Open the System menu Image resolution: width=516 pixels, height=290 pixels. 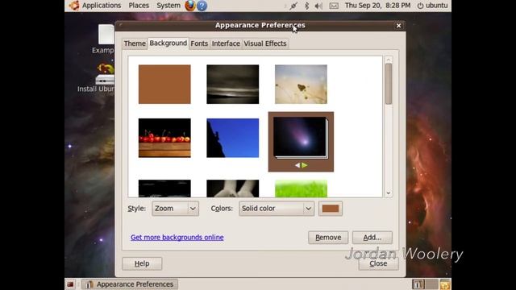pyautogui.click(x=169, y=6)
